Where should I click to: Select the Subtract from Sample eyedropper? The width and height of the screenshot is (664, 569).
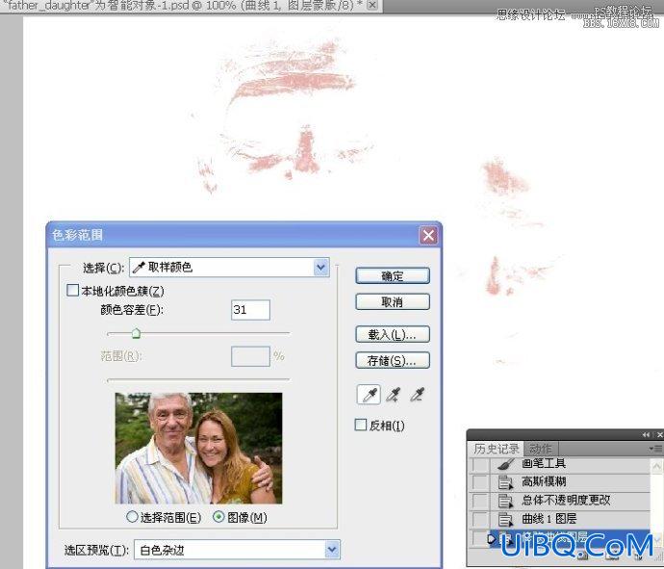418,395
